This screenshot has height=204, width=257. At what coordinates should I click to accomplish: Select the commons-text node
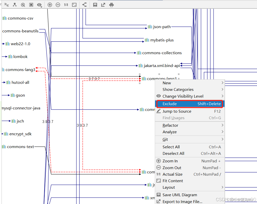pos(18,147)
